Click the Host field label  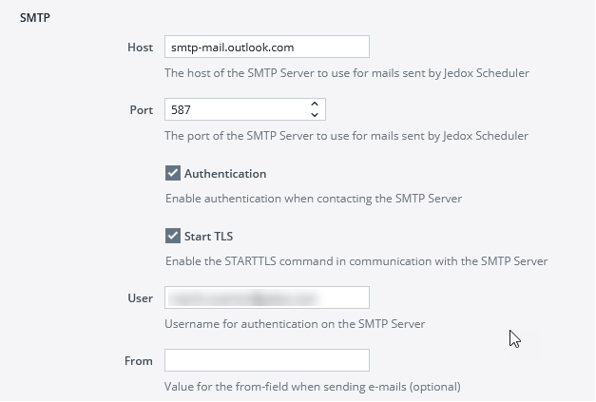coord(140,48)
